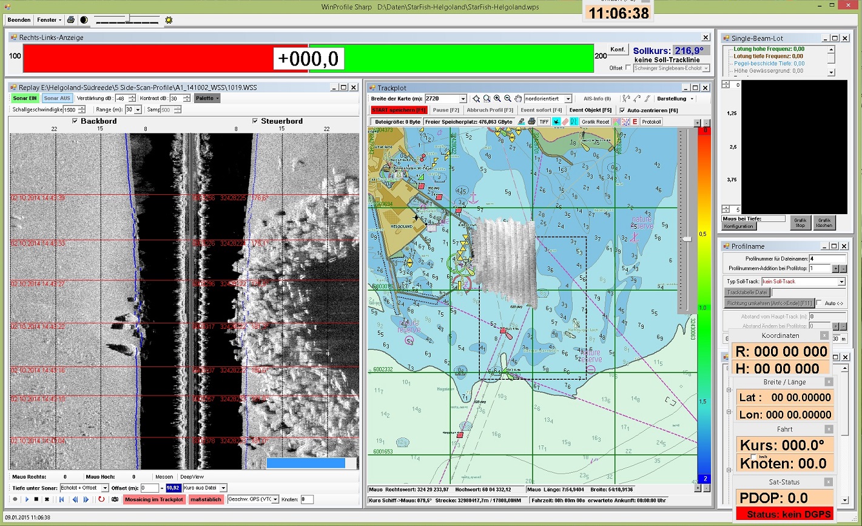Select the hand pan tool in Trackplot

tap(518, 98)
